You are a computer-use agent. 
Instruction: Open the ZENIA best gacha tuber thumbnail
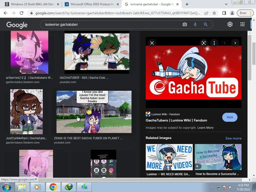pos(94,112)
